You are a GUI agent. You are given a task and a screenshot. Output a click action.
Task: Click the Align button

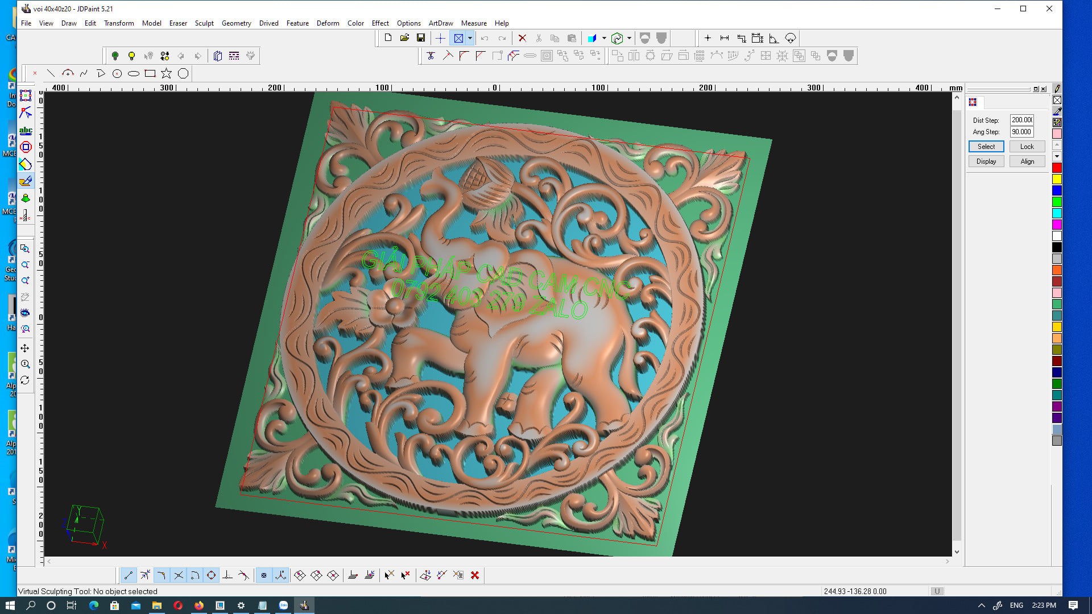1027,161
